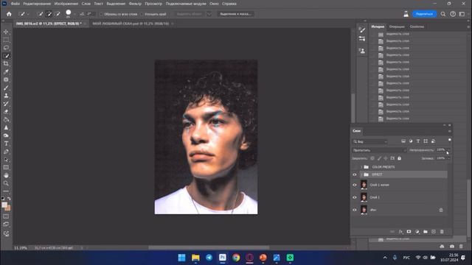Select the Lasso tool
This screenshot has width=472, height=265.
(6, 48)
